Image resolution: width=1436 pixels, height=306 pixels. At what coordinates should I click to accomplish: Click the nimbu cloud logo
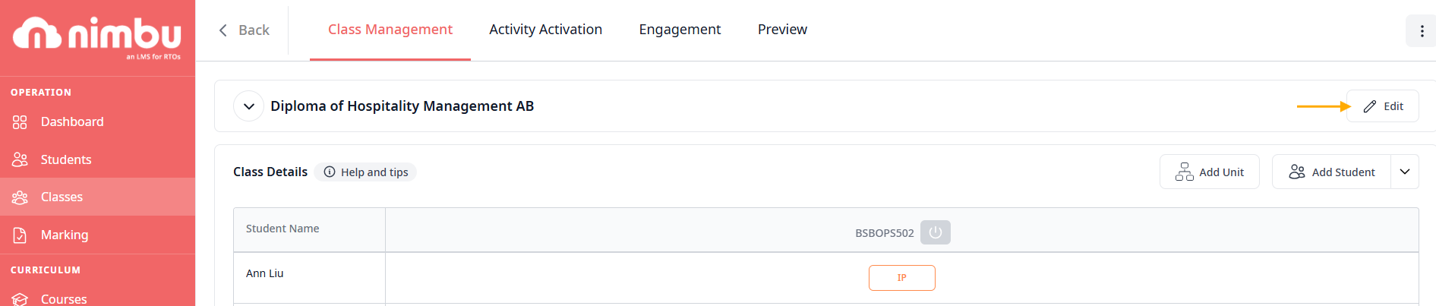[38, 33]
